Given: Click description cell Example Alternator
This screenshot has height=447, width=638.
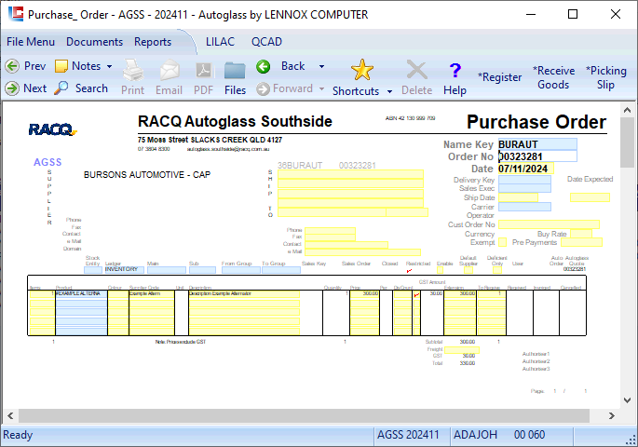Looking at the screenshot, I should [x=244, y=293].
